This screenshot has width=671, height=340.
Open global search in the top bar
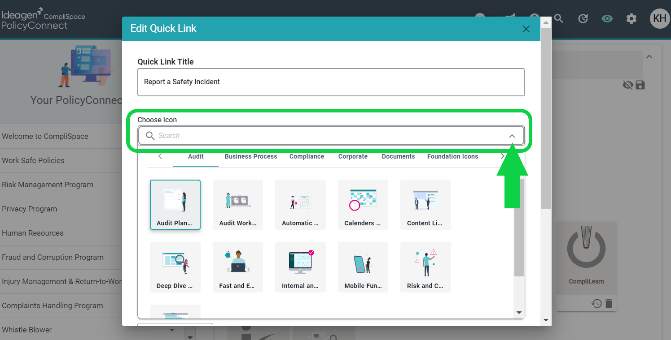tap(558, 18)
